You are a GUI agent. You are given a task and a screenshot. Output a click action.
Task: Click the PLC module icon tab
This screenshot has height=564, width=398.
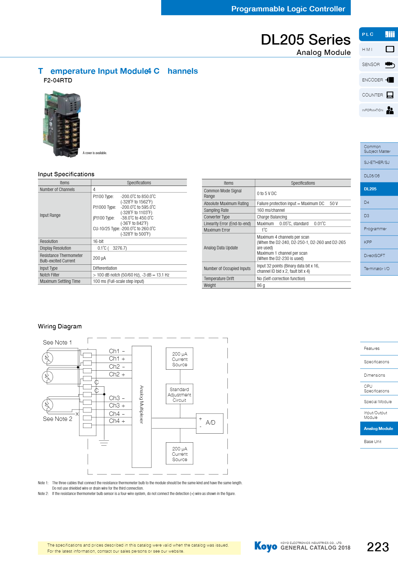click(x=378, y=34)
